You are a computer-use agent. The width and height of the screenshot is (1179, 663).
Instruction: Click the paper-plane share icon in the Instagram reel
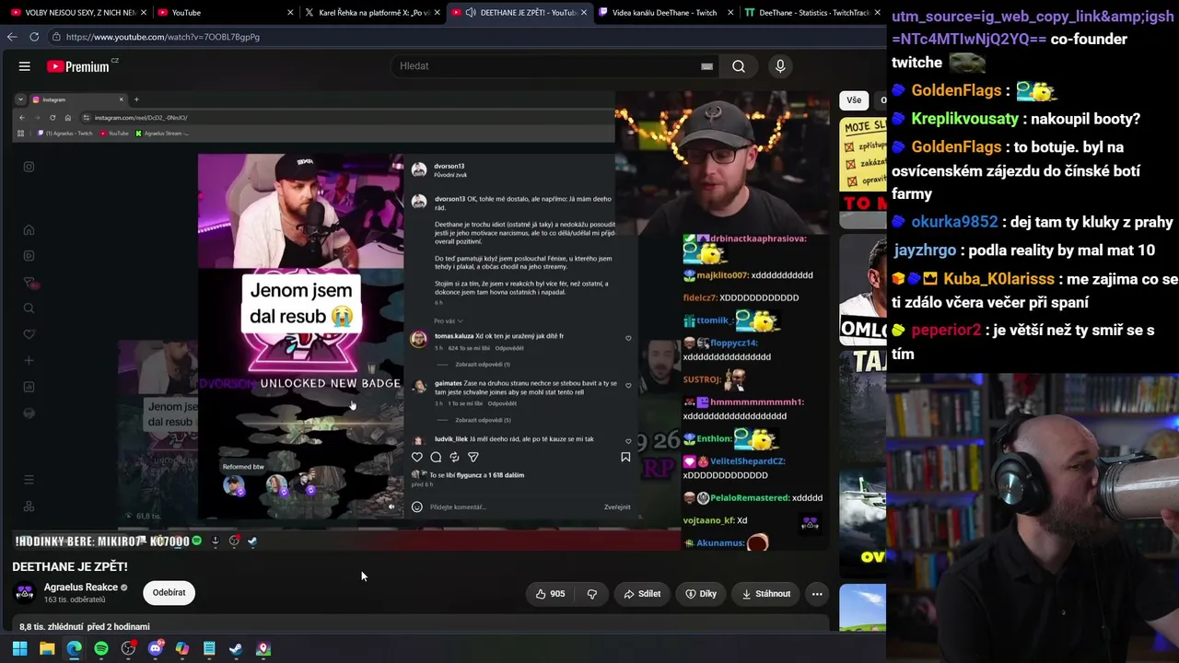473,457
